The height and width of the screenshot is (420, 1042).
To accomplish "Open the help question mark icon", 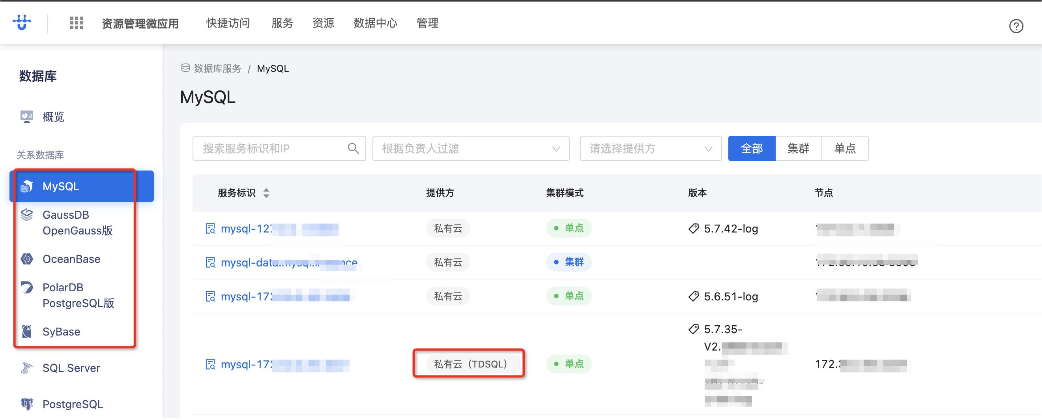I will point(1016,26).
